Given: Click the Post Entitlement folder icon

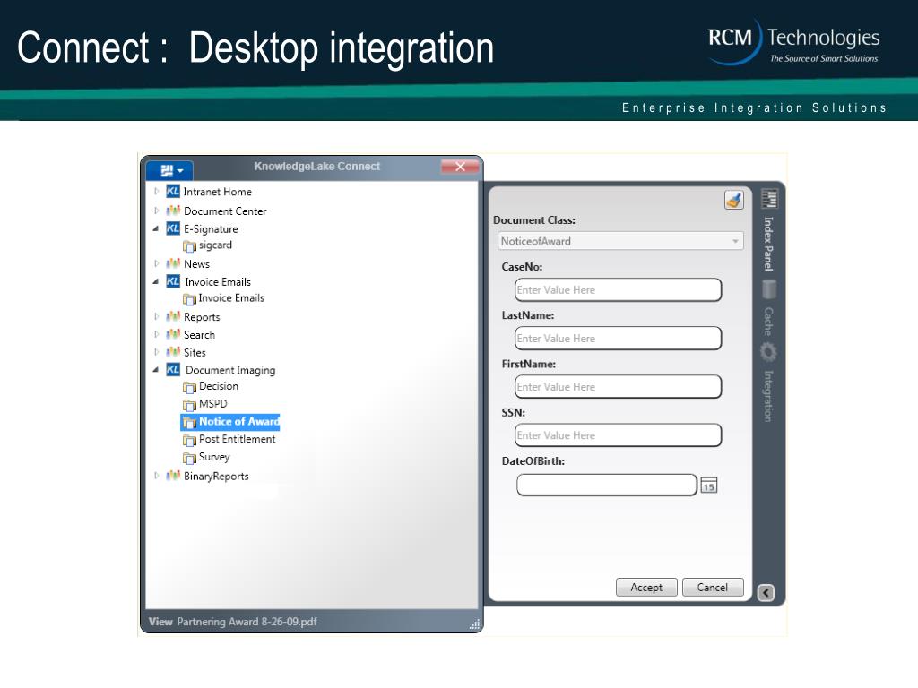Looking at the screenshot, I should click(x=189, y=440).
